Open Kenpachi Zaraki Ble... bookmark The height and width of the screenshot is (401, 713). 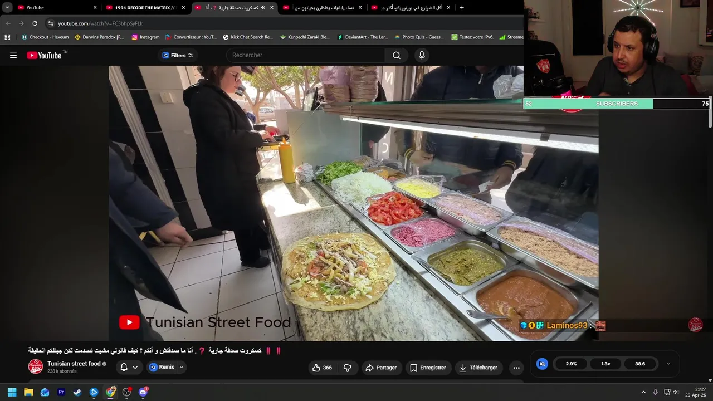(x=305, y=37)
